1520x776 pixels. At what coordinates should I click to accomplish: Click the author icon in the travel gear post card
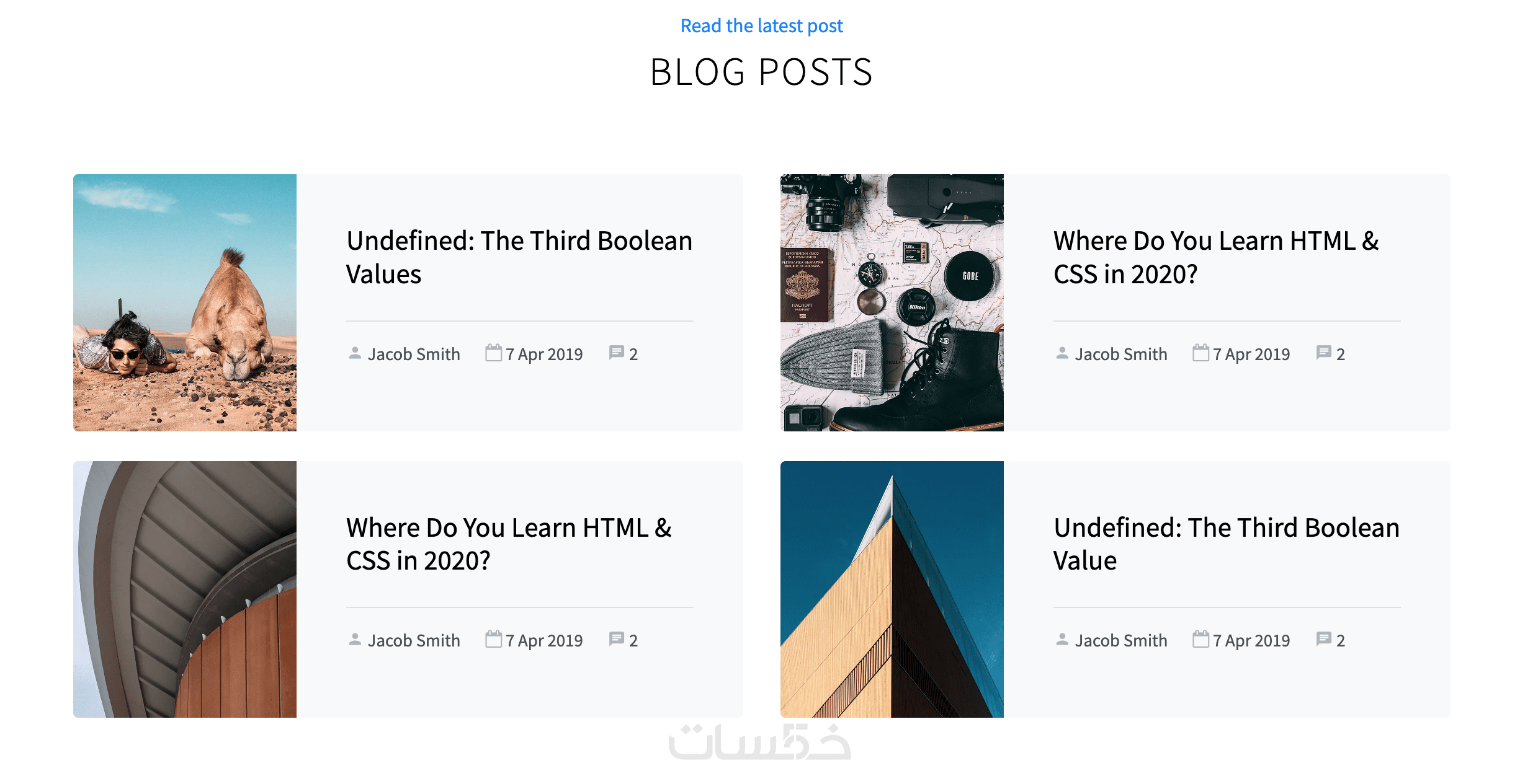click(1062, 353)
